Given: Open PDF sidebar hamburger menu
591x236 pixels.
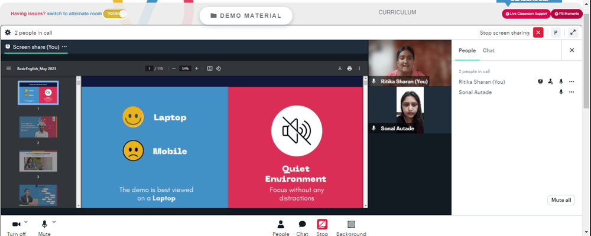Looking at the screenshot, I should click(9, 68).
